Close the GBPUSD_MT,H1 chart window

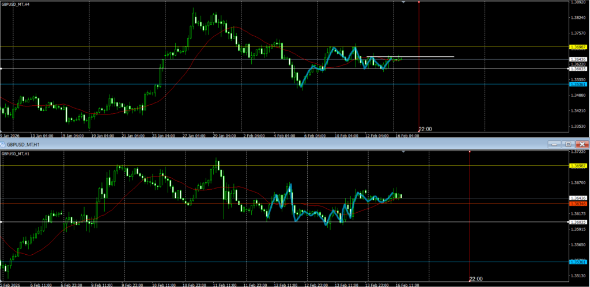[x=582, y=144]
